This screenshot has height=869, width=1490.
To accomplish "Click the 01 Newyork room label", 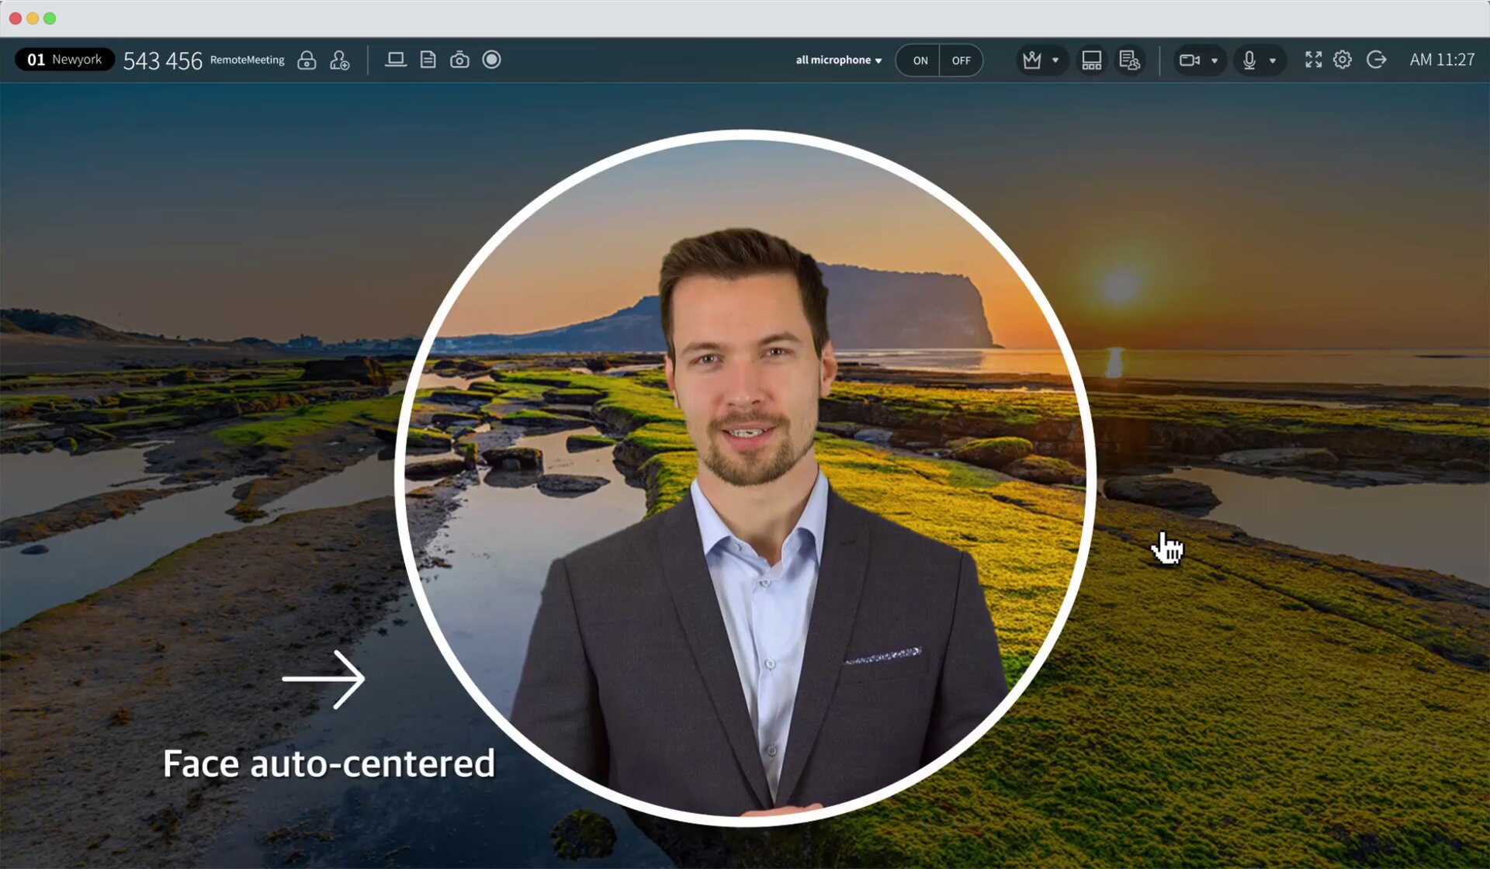I will coord(64,60).
